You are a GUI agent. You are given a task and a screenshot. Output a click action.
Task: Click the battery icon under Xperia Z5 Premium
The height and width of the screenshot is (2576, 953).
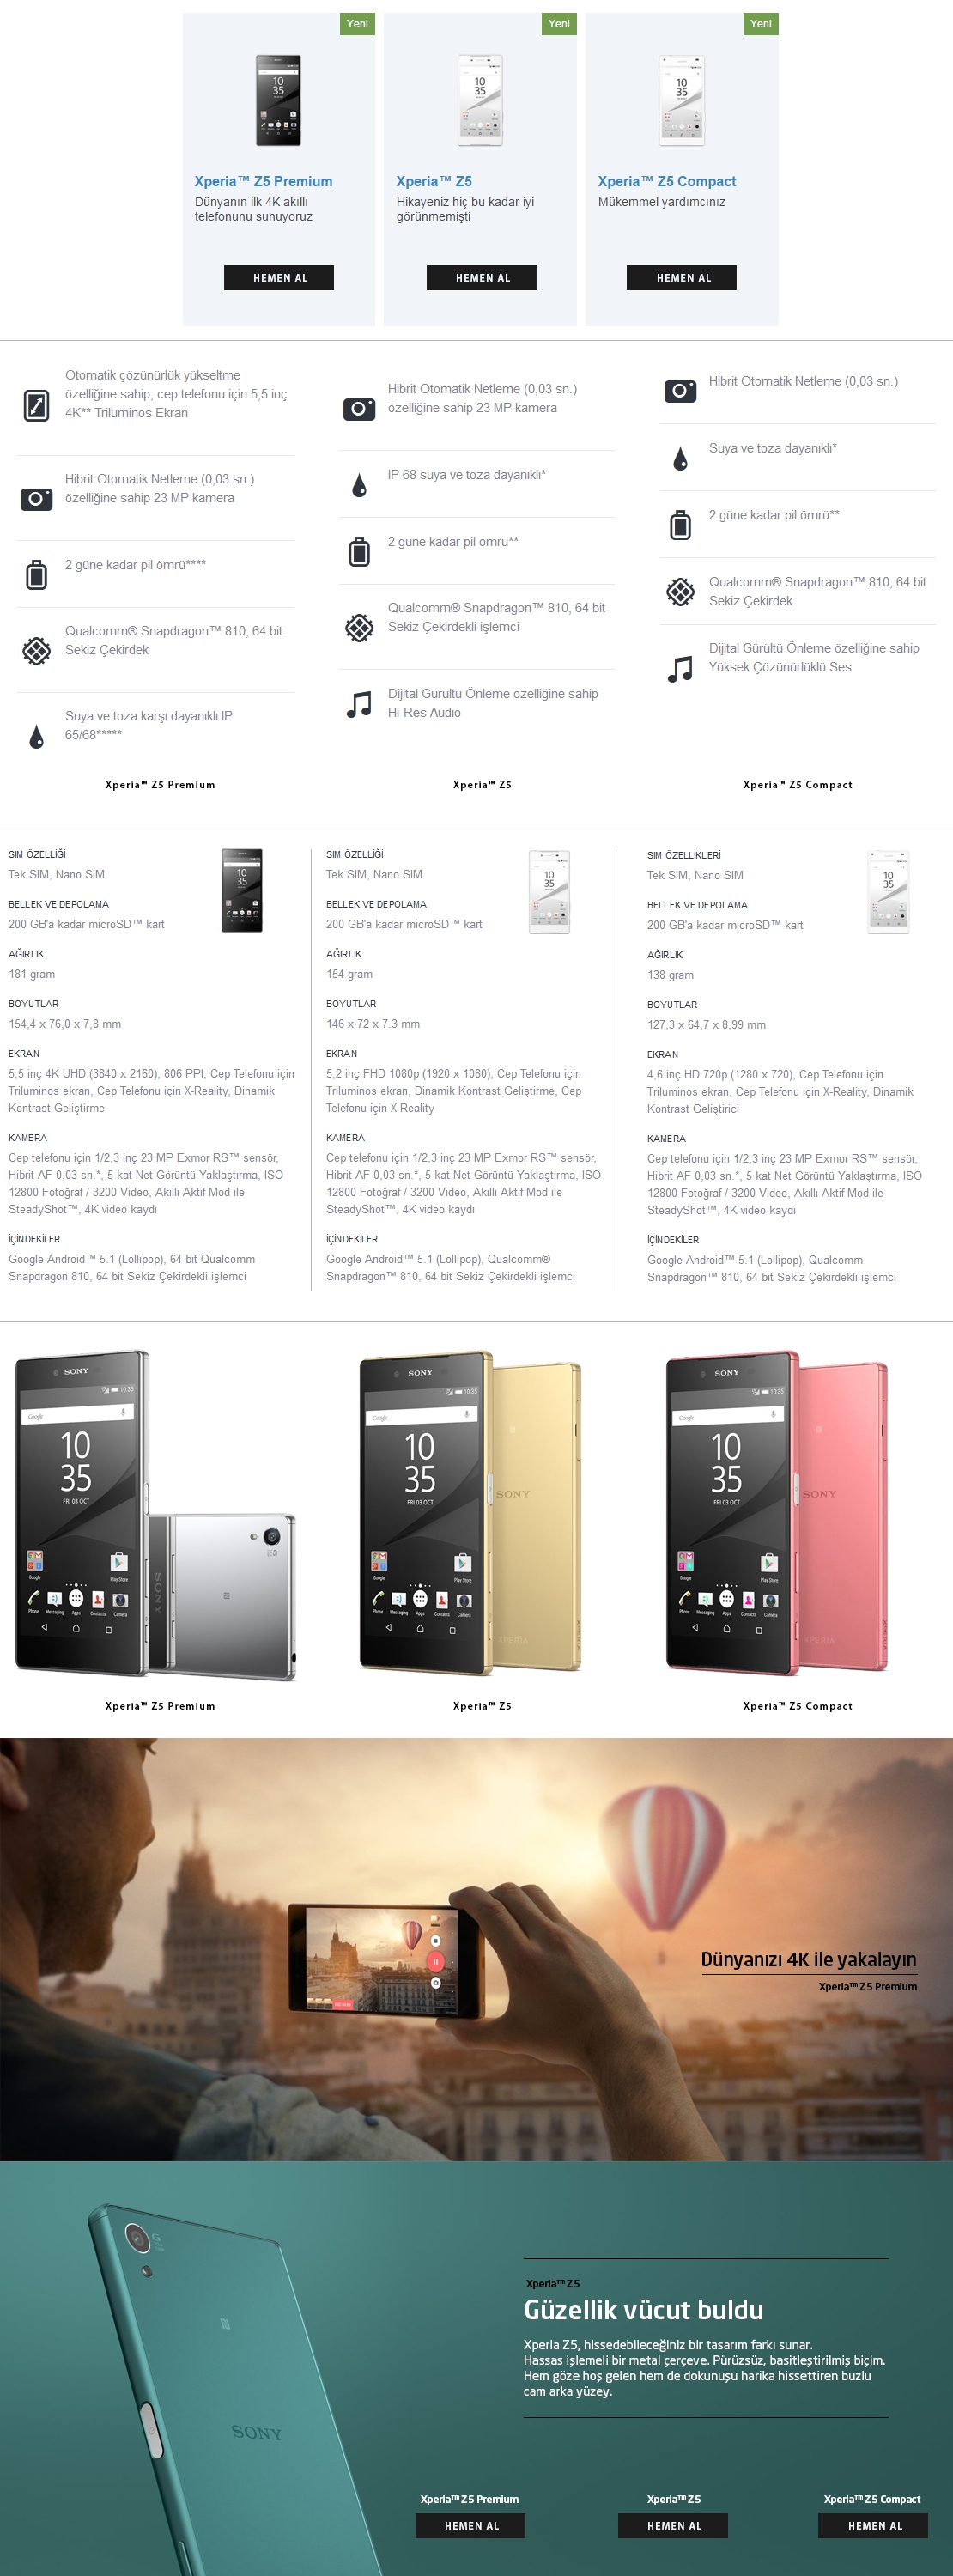pyautogui.click(x=37, y=575)
